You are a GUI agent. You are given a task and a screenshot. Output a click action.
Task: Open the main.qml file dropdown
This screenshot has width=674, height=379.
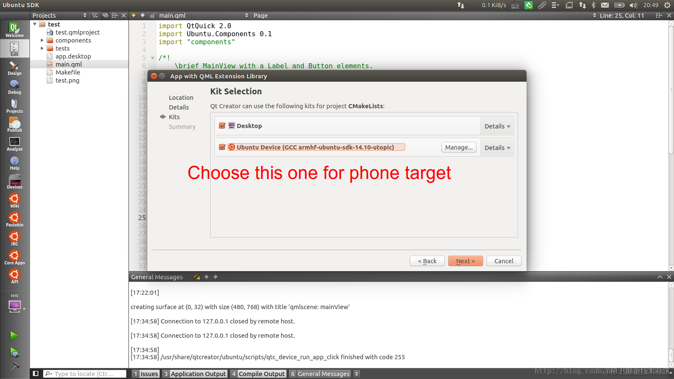204,15
